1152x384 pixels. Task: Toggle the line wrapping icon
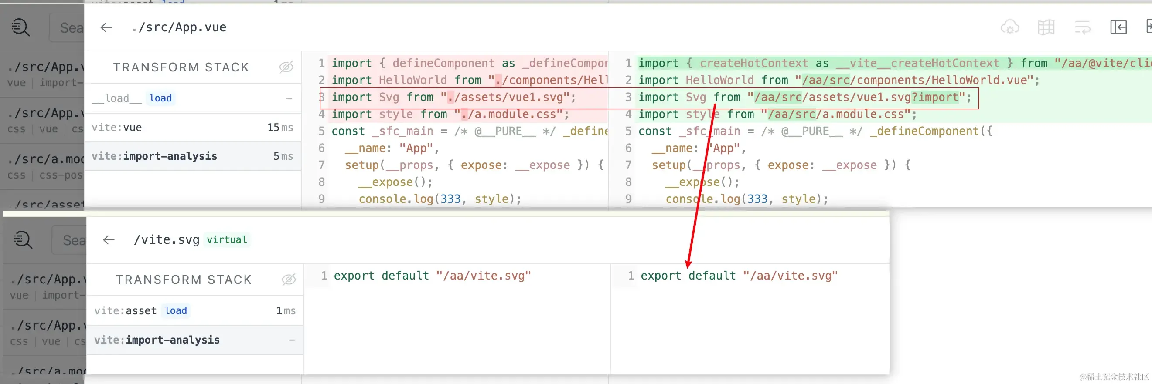[x=1082, y=27]
